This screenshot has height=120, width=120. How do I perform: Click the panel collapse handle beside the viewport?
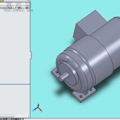pos(31,55)
